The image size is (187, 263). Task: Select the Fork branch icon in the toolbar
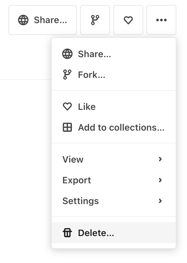[x=95, y=20]
